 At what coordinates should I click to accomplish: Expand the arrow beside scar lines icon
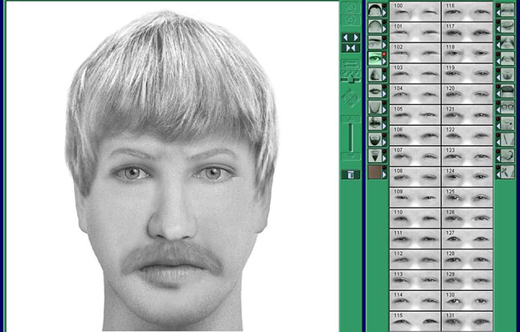pyautogui.click(x=498, y=143)
